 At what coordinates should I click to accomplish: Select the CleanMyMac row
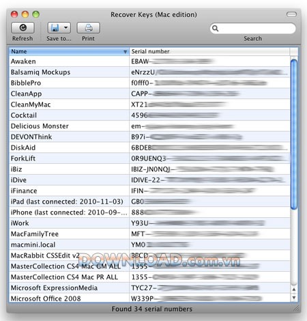coord(149,104)
